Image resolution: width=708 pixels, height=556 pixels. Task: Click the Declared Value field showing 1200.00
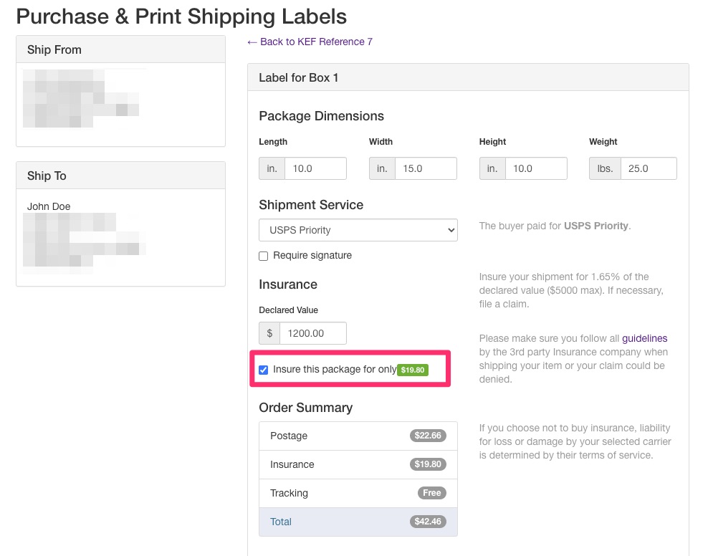(313, 333)
